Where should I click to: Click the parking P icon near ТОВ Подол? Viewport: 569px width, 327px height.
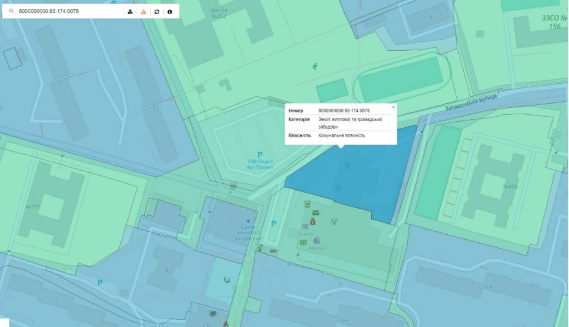tap(260, 155)
